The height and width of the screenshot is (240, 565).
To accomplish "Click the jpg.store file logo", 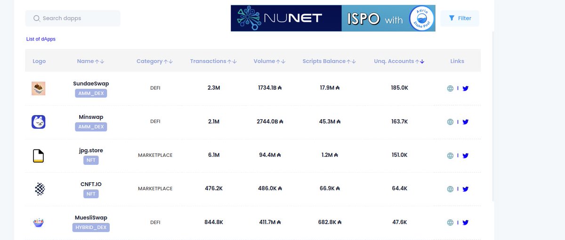I will 38,155.
